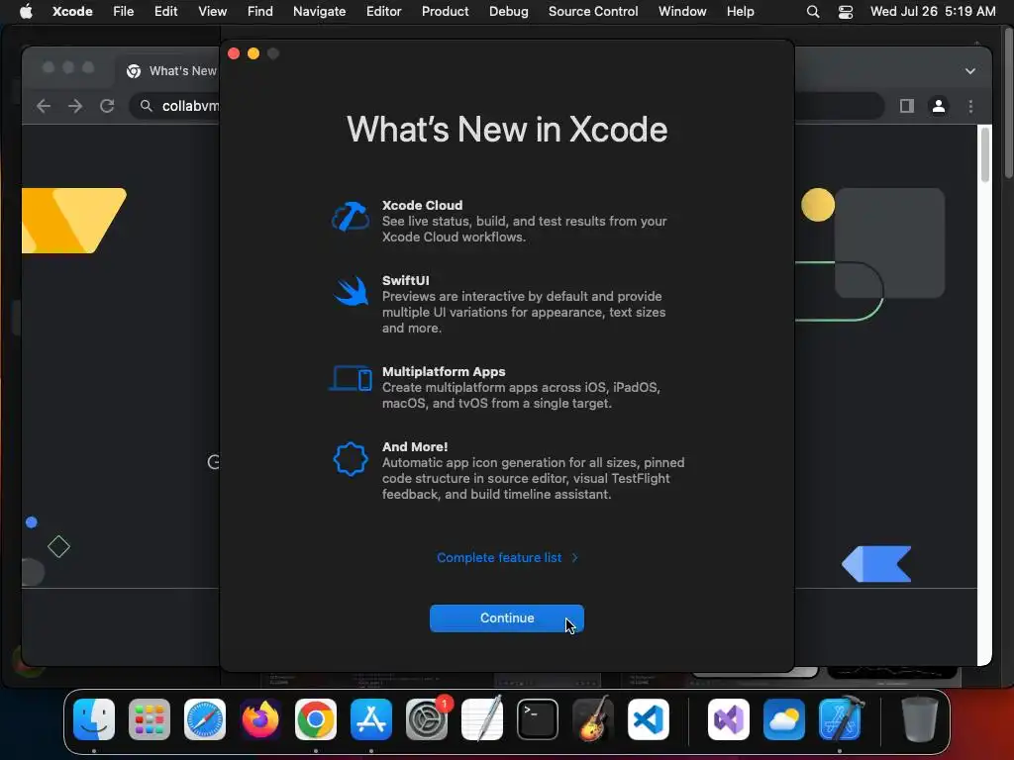Open the Debug menu
This screenshot has height=760, width=1014.
pos(508,12)
